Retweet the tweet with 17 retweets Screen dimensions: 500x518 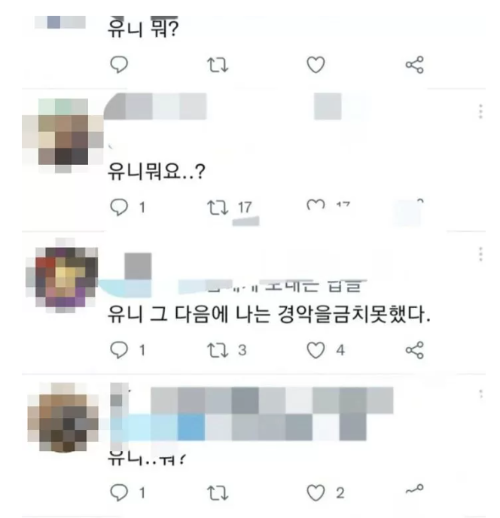(218, 208)
